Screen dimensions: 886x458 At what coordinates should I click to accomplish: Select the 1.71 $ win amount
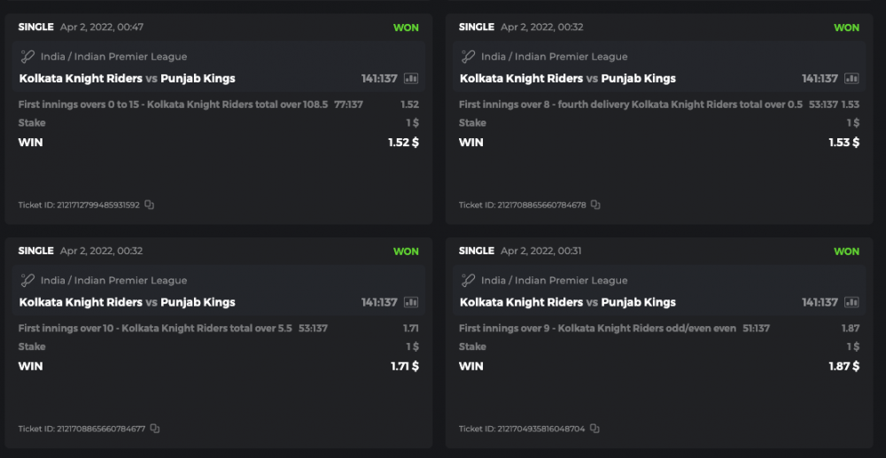click(x=404, y=366)
